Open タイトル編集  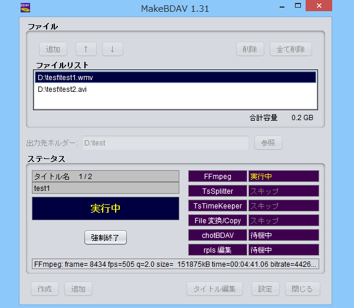pos(215,289)
